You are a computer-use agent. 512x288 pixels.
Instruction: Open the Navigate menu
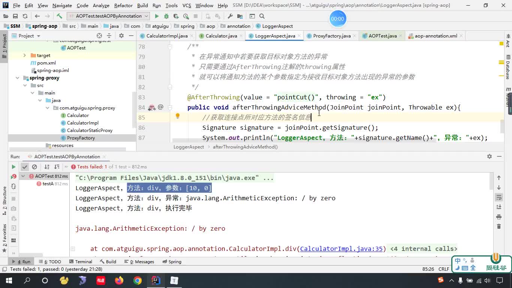(x=62, y=5)
